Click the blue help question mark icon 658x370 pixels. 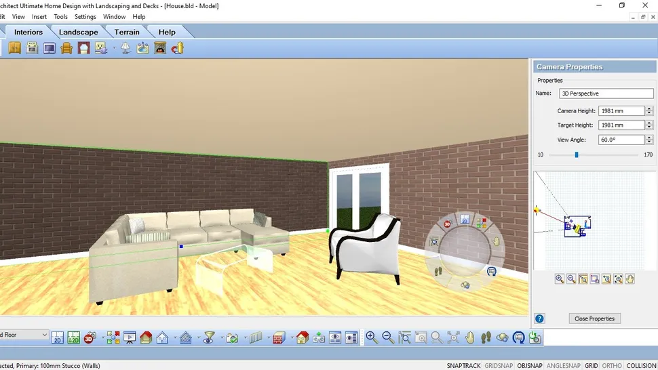(539, 318)
